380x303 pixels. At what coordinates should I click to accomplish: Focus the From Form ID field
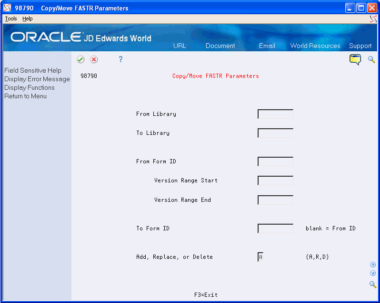275,161
